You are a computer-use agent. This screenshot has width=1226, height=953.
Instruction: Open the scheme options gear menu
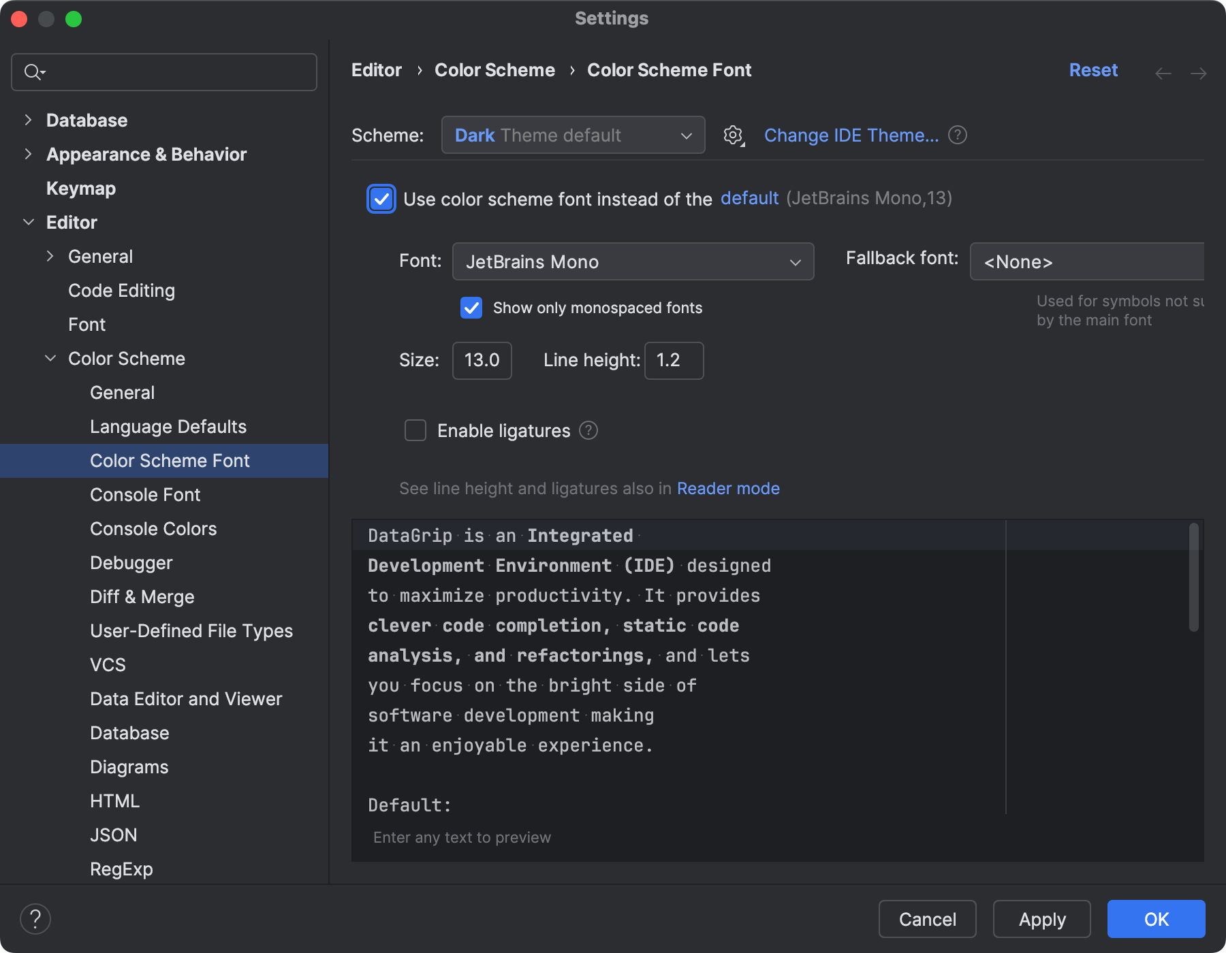pos(733,135)
